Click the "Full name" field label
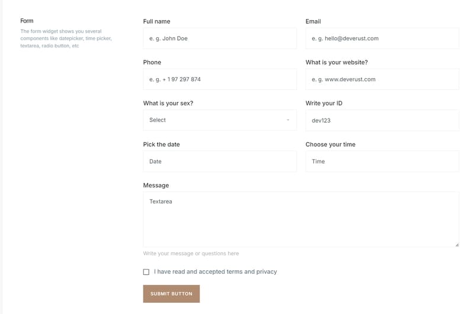The height and width of the screenshot is (314, 474). tap(156, 21)
